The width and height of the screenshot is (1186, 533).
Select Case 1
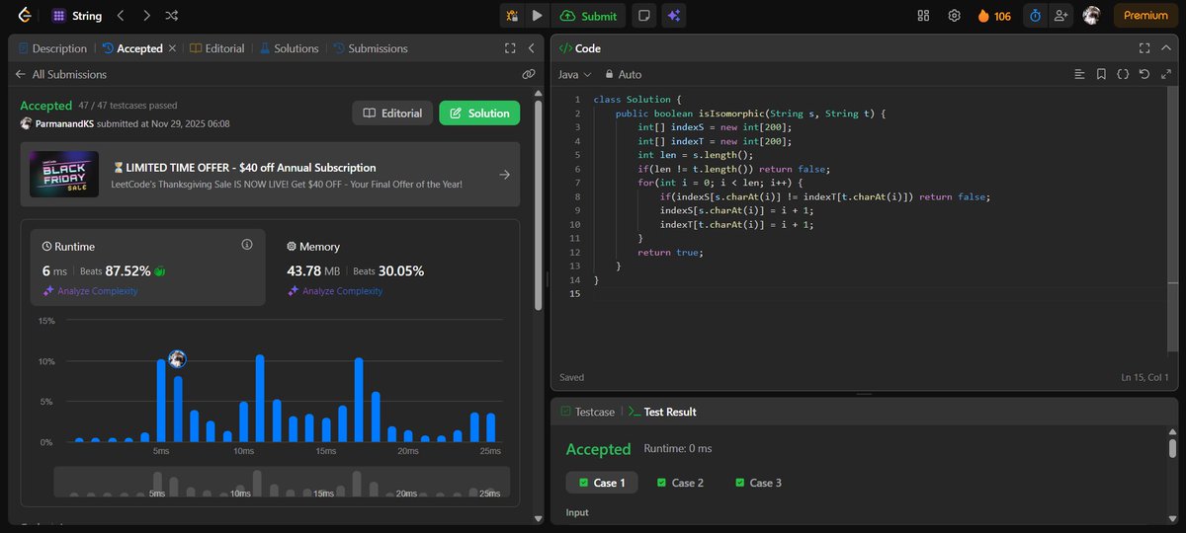(x=602, y=483)
